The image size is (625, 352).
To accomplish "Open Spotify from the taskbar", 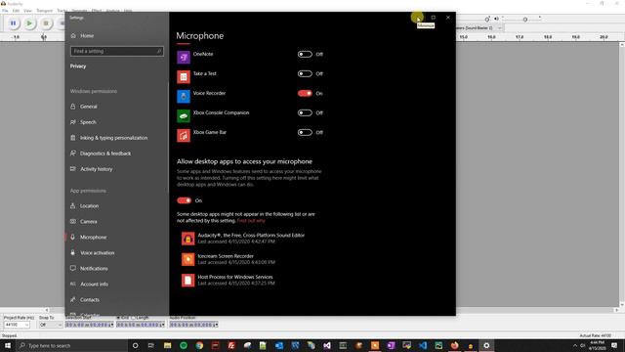I will tap(184, 345).
